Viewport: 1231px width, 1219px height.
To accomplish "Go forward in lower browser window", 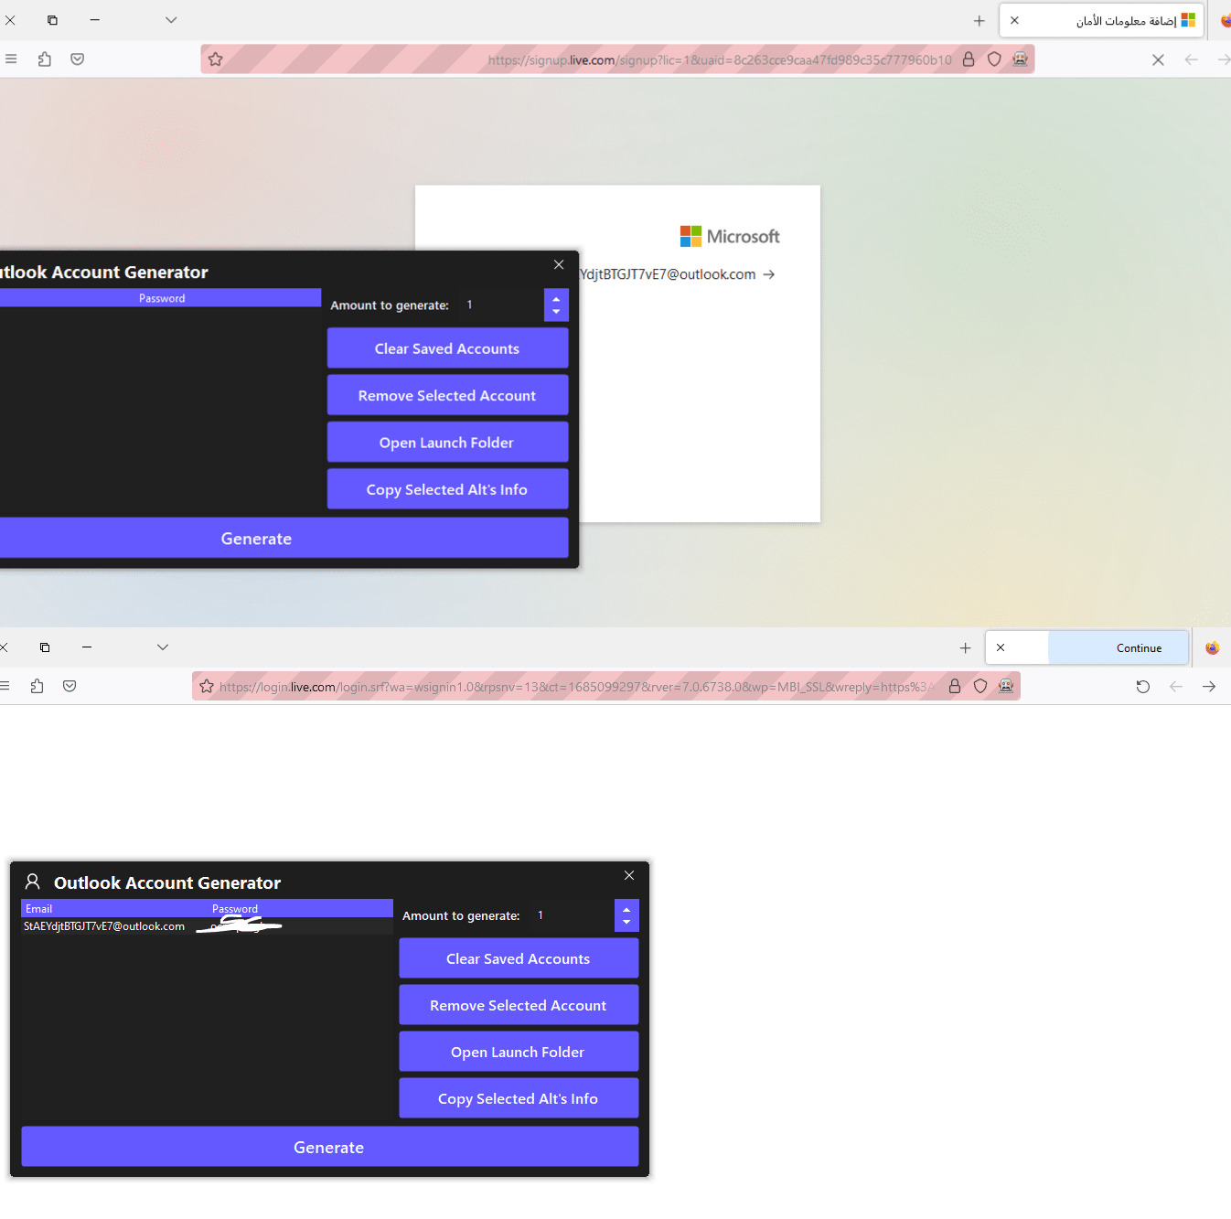I will click(1209, 687).
